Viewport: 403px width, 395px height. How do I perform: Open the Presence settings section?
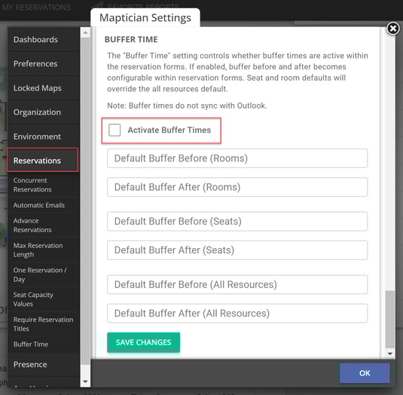[x=43, y=364]
